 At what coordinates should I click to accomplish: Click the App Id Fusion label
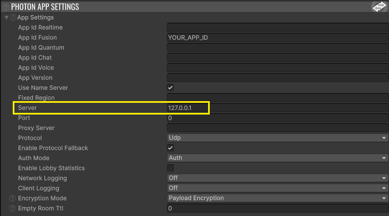38,38
